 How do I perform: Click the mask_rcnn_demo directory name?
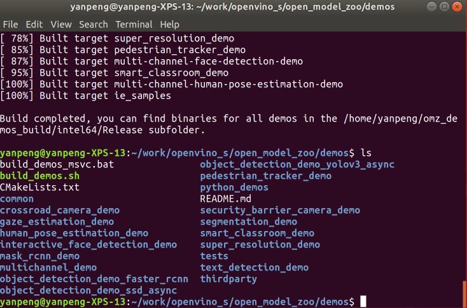(40, 256)
